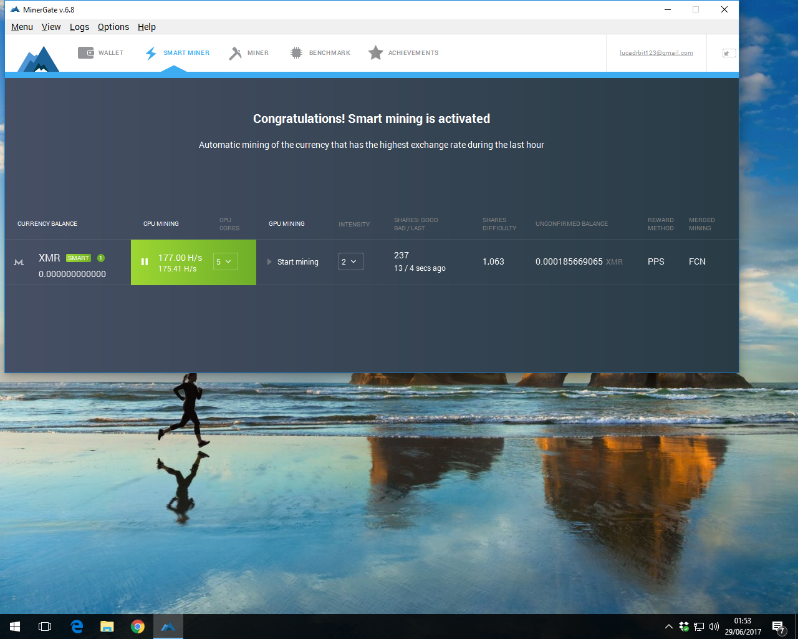Click the good shares count 237
Screen dimensions: 798x639
point(401,255)
